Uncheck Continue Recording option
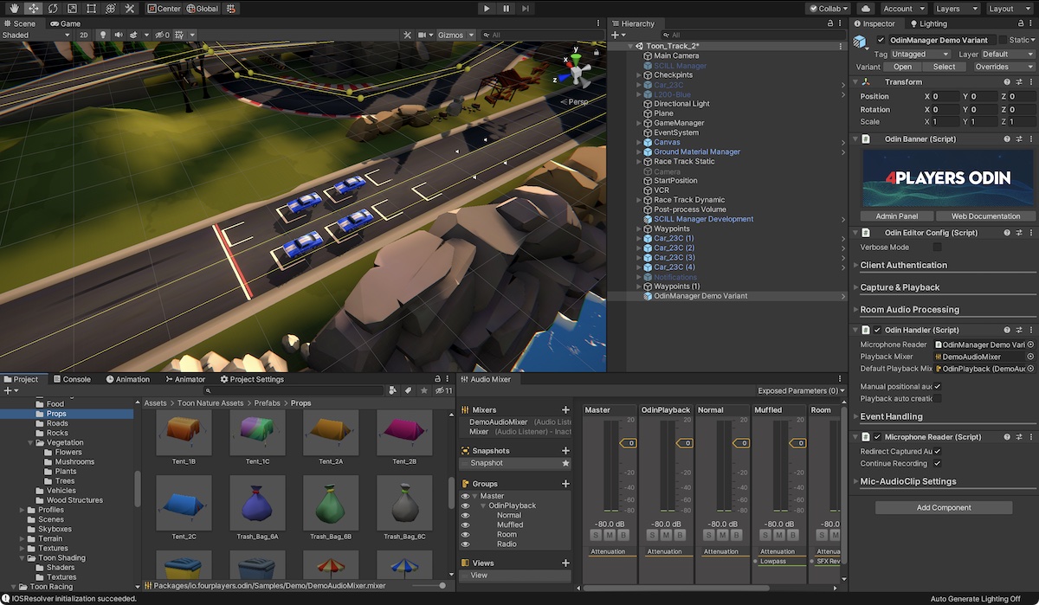 [x=937, y=464]
